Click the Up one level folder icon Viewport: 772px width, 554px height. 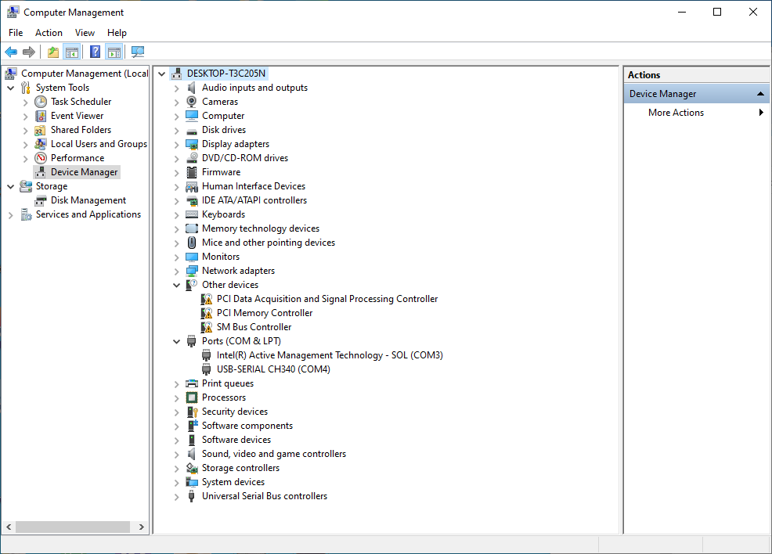click(53, 52)
